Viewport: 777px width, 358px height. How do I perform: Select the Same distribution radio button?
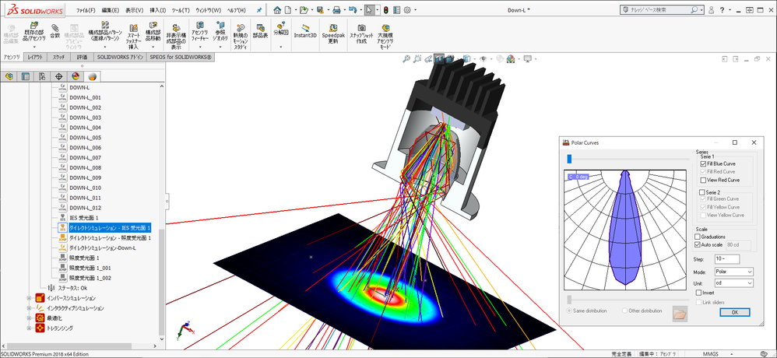(x=569, y=311)
